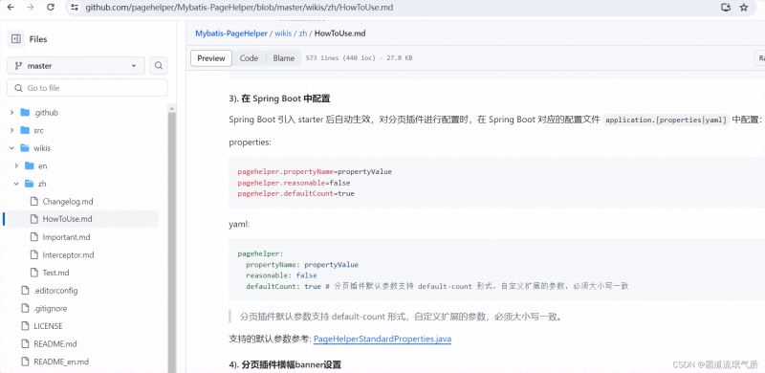Click file icon next to README_en.md
The width and height of the screenshot is (765, 373).
coord(26,362)
